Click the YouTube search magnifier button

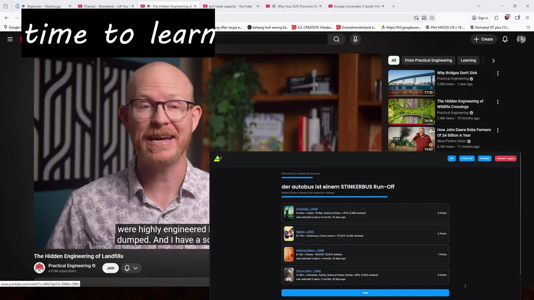point(336,39)
